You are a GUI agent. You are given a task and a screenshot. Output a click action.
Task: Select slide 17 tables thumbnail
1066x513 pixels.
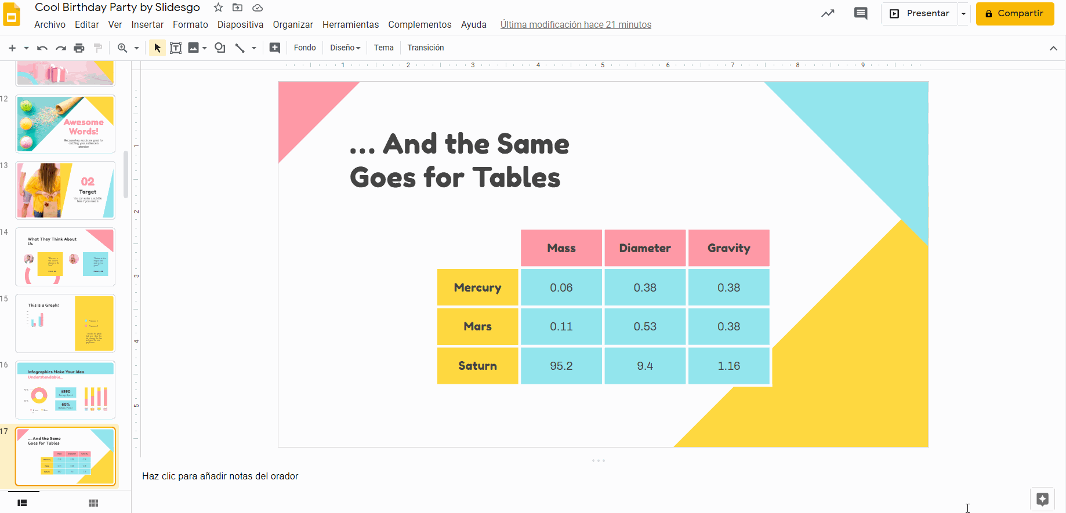[x=65, y=457]
